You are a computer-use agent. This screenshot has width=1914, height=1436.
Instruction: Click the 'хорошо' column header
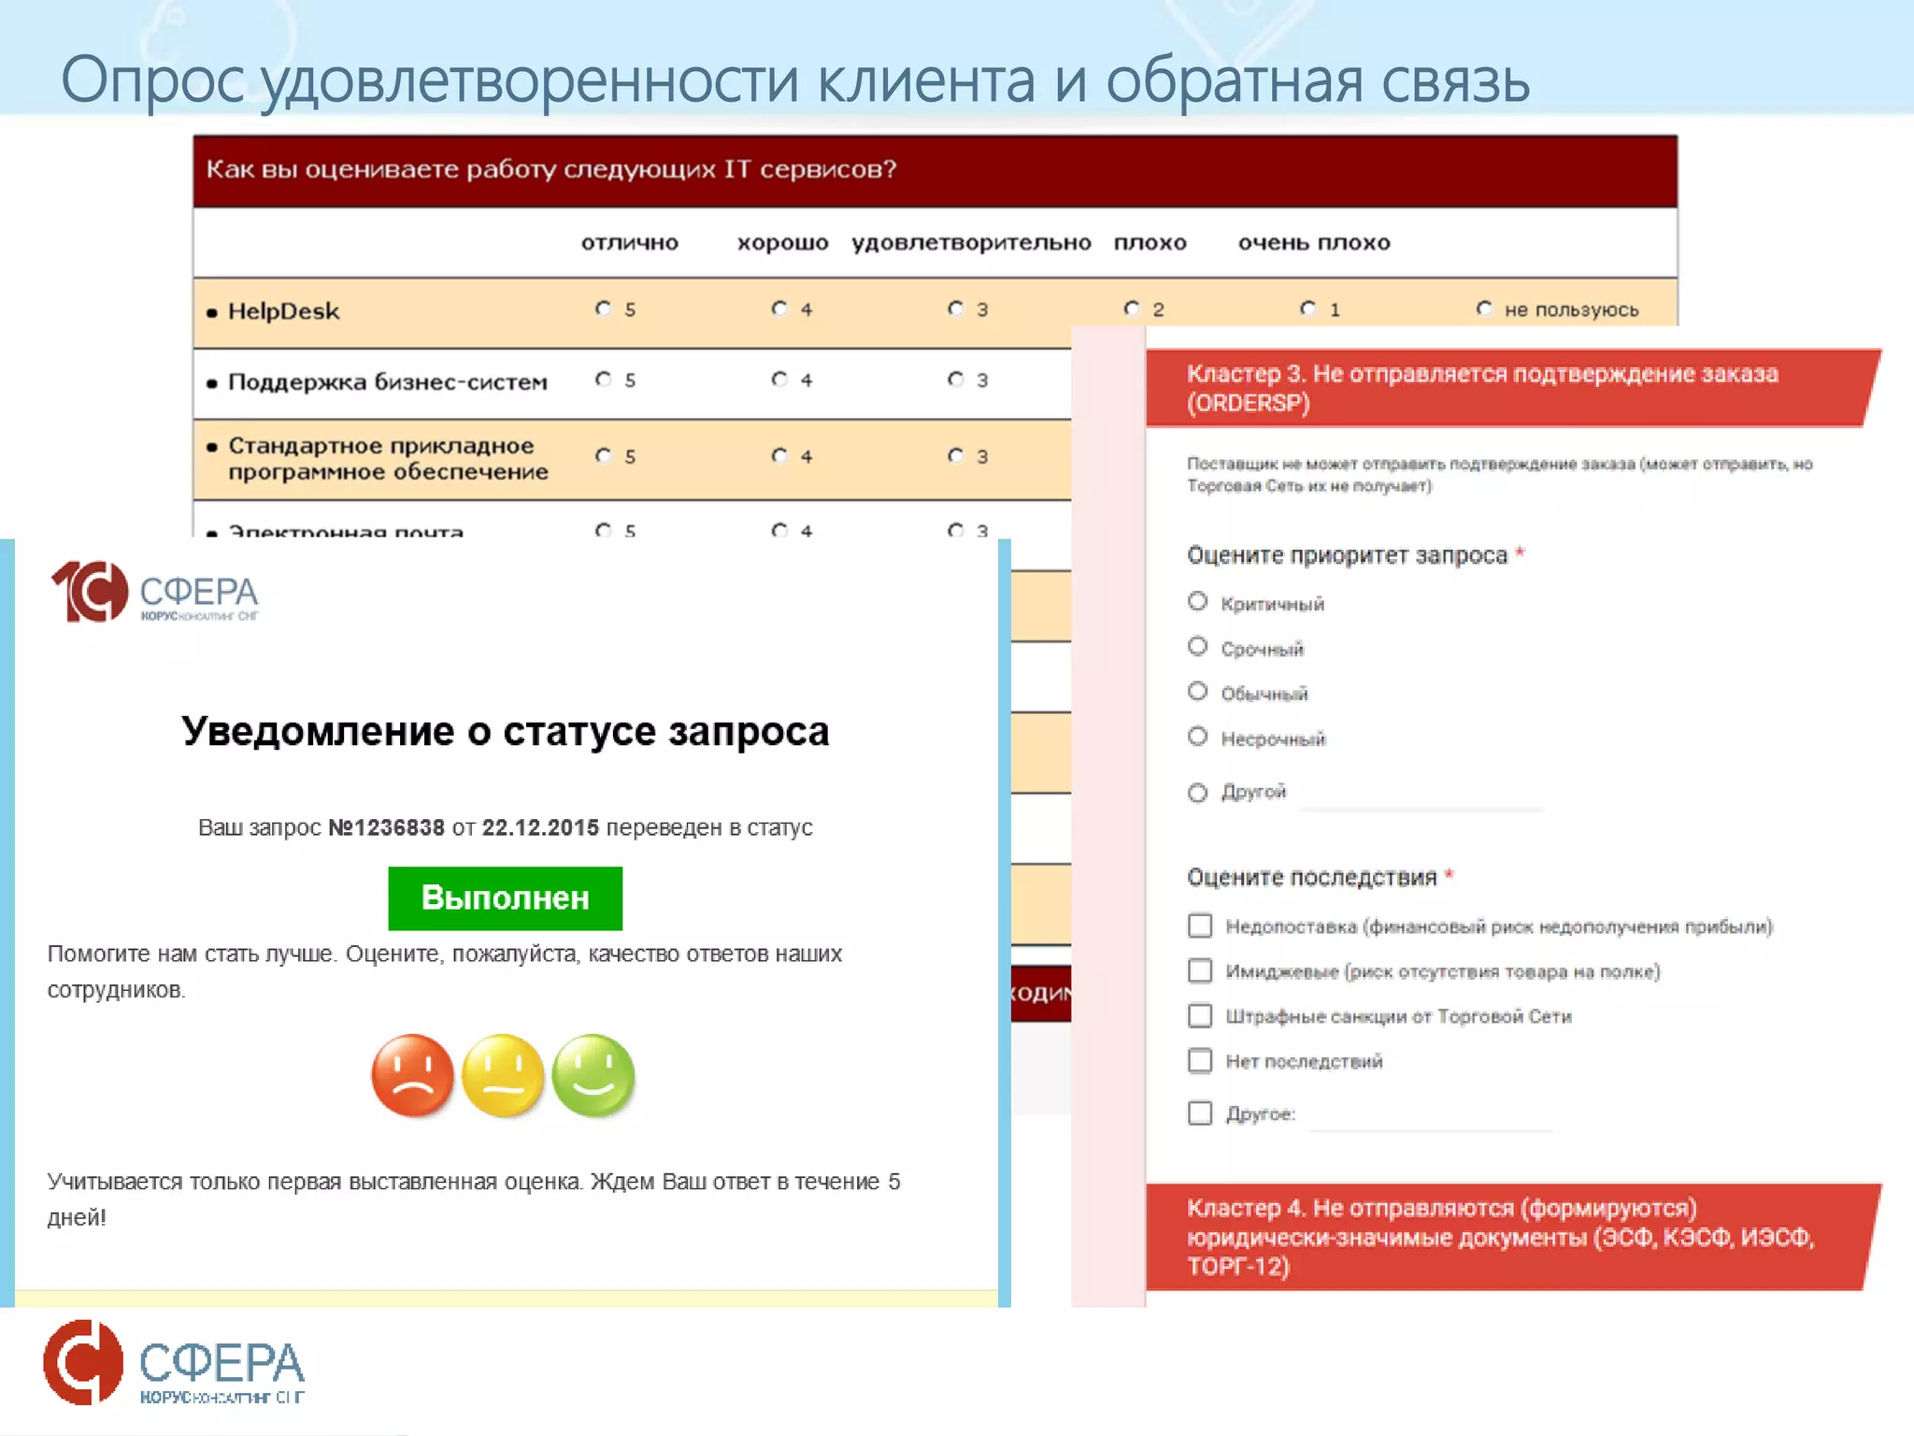coord(783,243)
